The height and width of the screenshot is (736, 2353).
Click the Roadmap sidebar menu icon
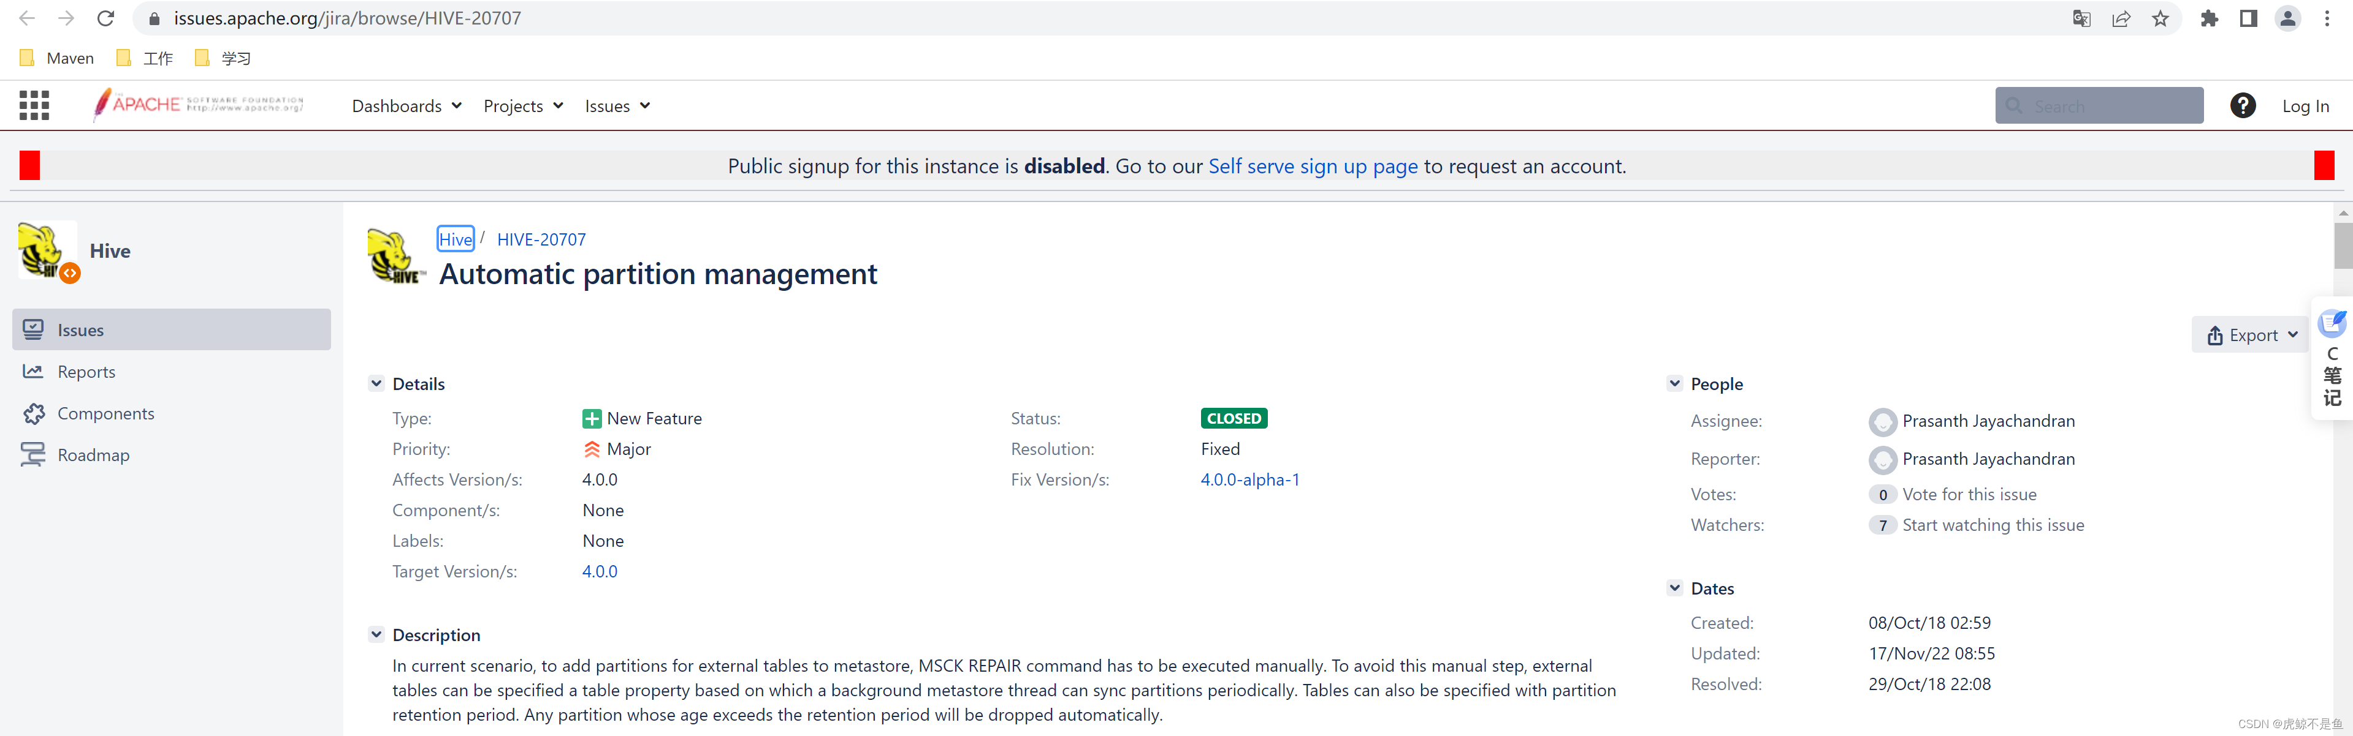[33, 454]
